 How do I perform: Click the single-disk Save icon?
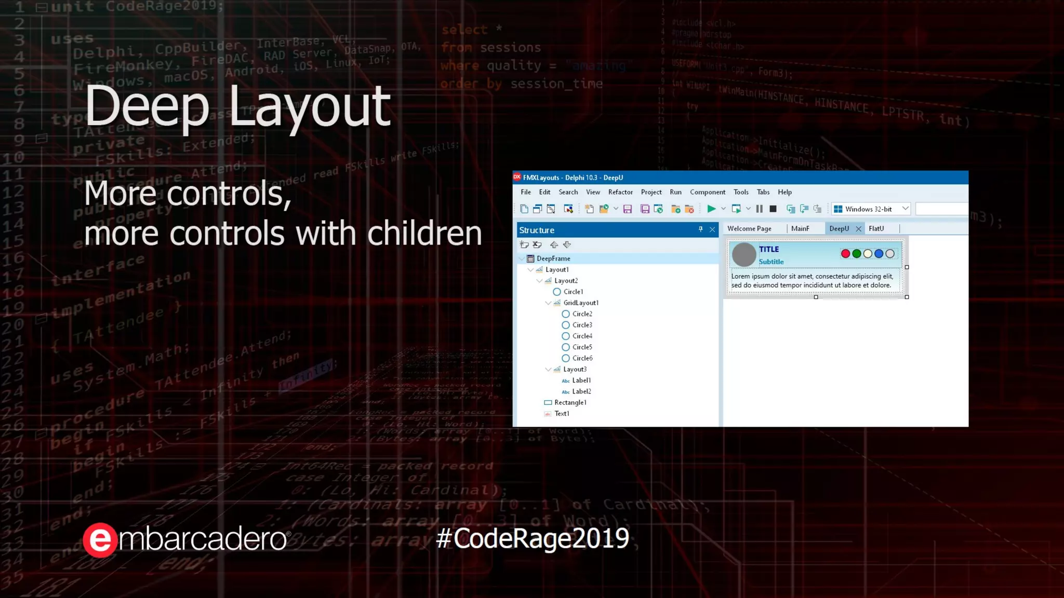coord(628,209)
